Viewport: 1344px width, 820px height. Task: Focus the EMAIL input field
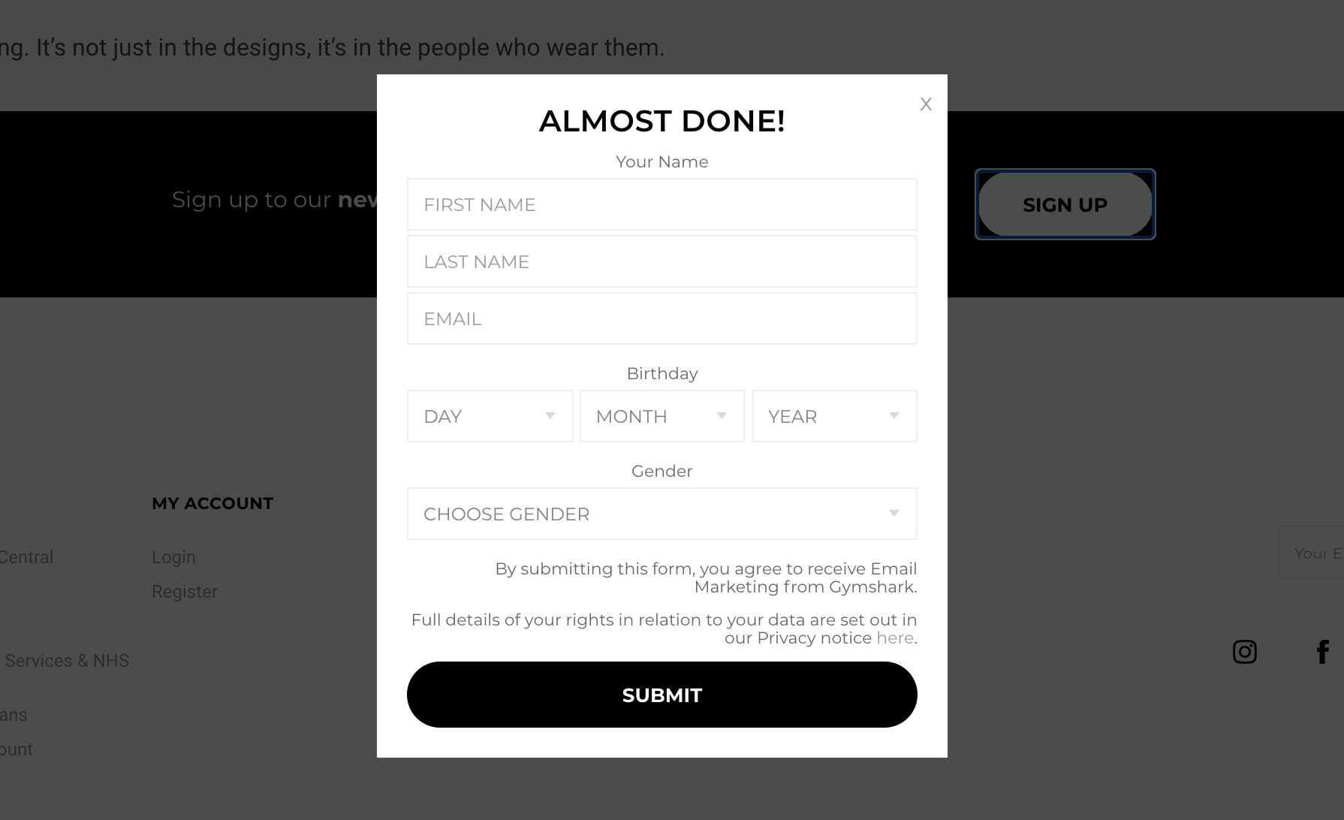(x=661, y=318)
